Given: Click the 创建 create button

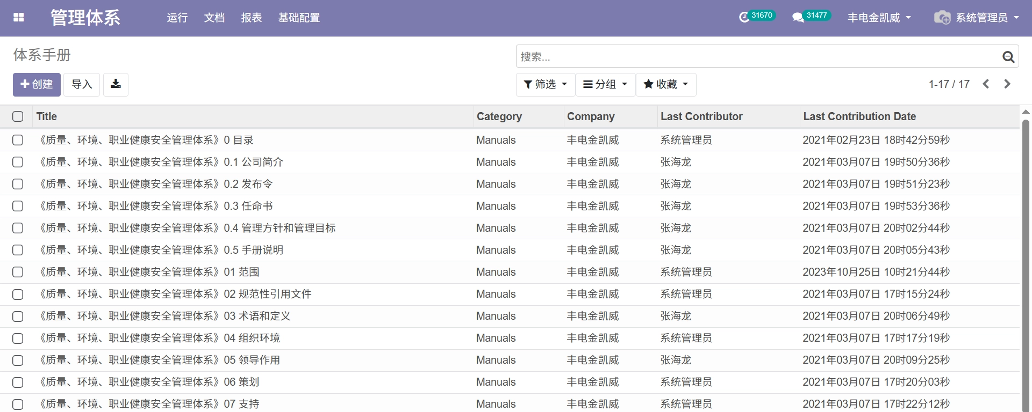Looking at the screenshot, I should tap(37, 84).
